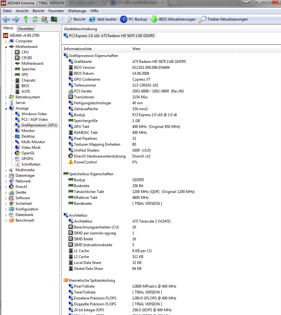
Task: Collapse the Motherboard tree node
Action: [x=6, y=47]
